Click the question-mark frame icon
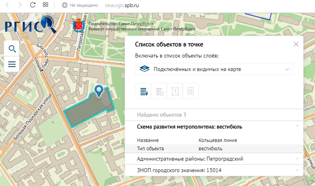The height and width of the screenshot is (186, 315). (x=175, y=91)
